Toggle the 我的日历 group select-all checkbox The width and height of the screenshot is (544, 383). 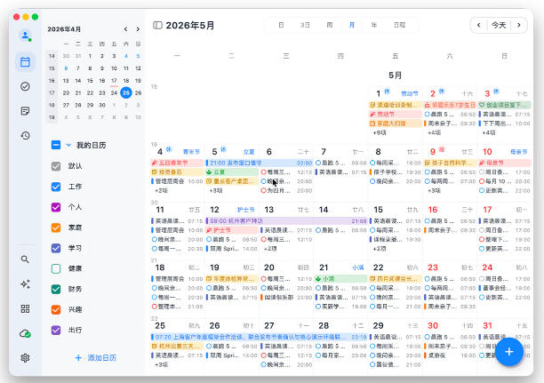click(56, 145)
